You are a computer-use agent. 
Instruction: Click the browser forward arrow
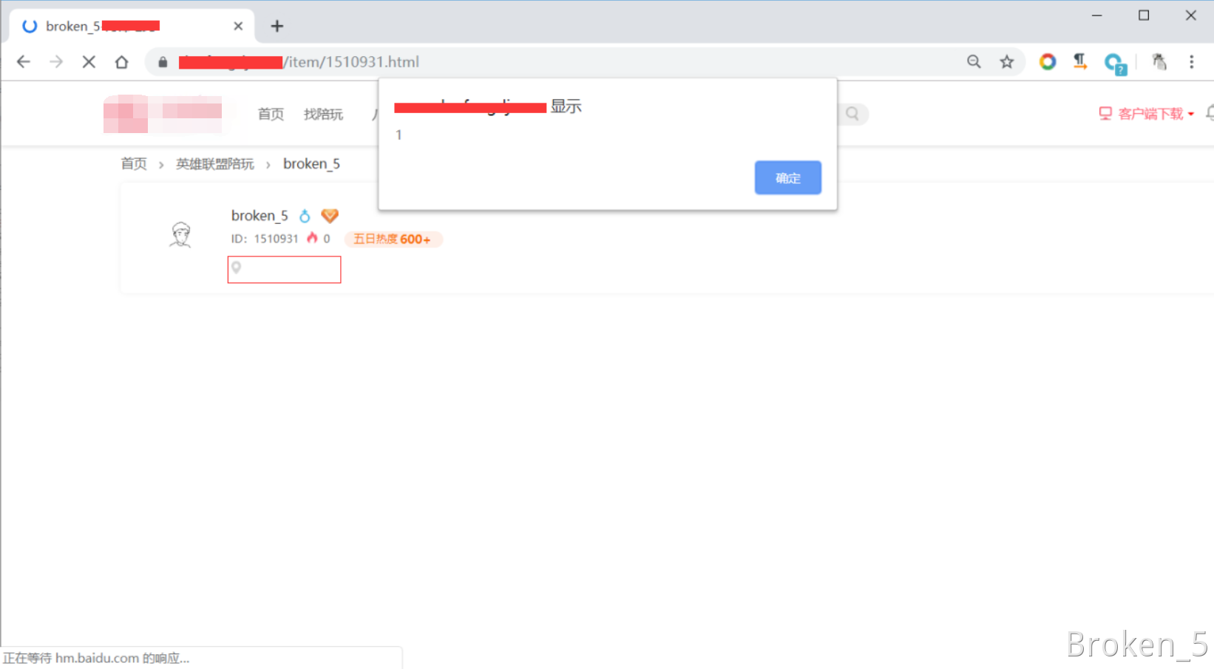click(x=56, y=62)
